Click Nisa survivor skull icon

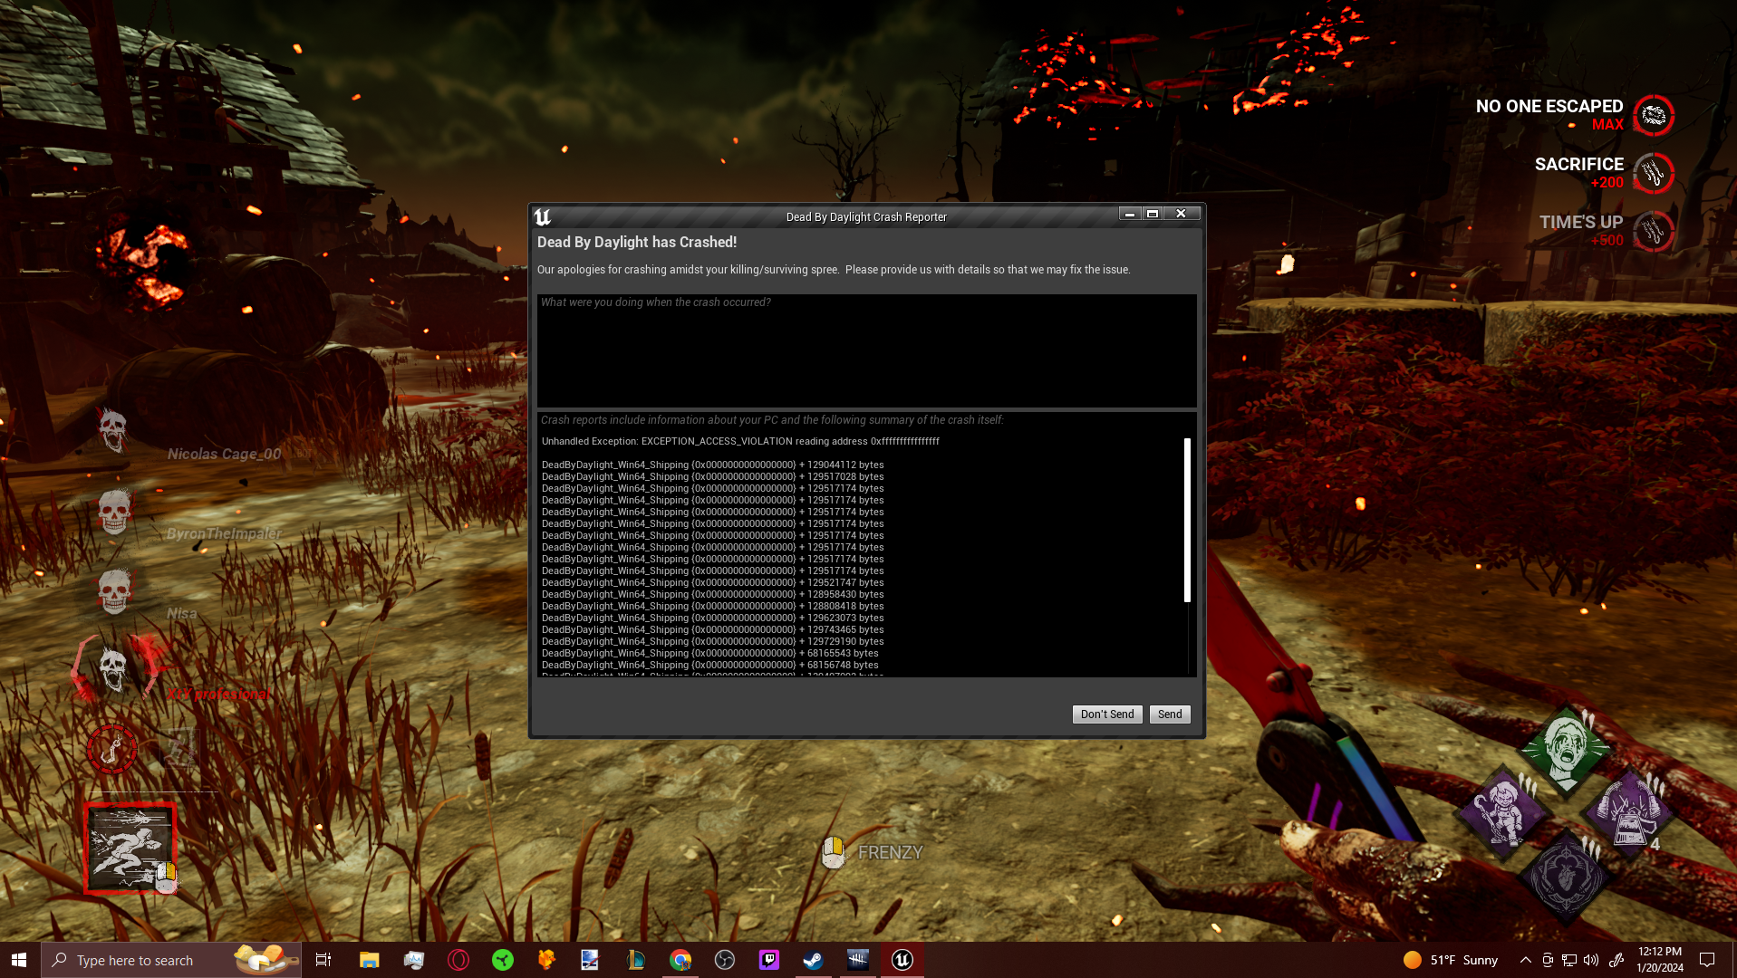pos(114,591)
